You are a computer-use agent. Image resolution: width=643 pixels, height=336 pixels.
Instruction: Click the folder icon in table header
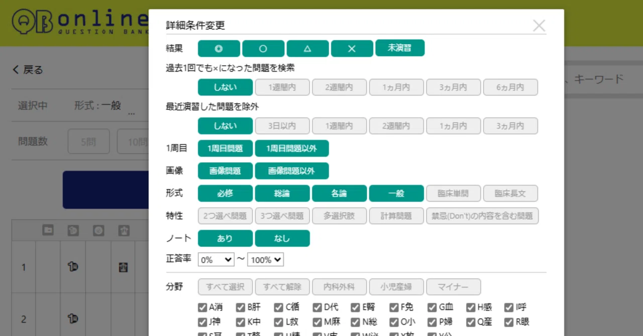[48, 230]
